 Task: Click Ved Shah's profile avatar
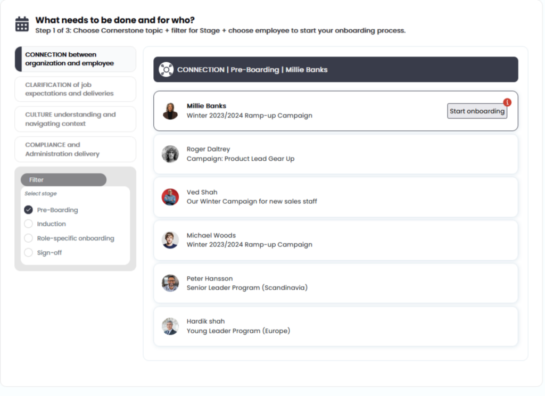click(170, 197)
